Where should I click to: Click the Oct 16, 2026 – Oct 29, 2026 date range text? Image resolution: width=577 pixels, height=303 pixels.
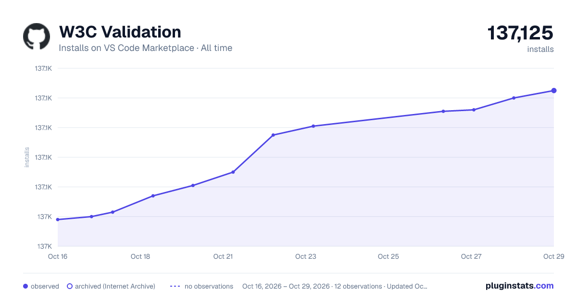pos(286,286)
